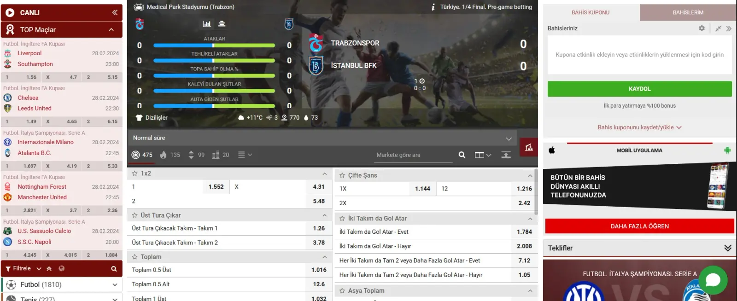Click the red pitch statistics button
737x301 pixels.
pos(529,147)
